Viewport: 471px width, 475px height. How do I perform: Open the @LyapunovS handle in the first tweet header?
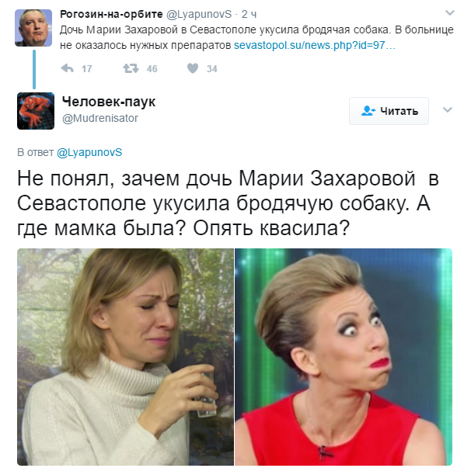(199, 14)
